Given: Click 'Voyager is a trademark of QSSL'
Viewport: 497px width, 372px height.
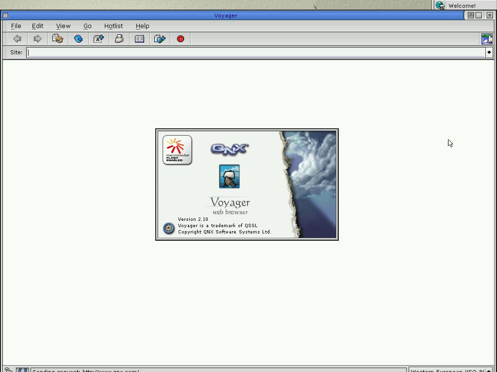Looking at the screenshot, I should pos(218,226).
